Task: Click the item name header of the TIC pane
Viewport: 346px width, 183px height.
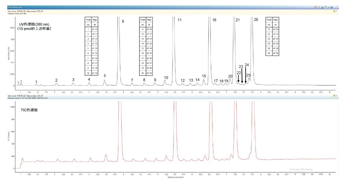Action: 25,96
